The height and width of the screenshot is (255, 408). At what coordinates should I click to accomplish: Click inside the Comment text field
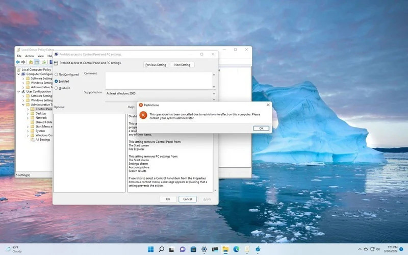[159, 81]
